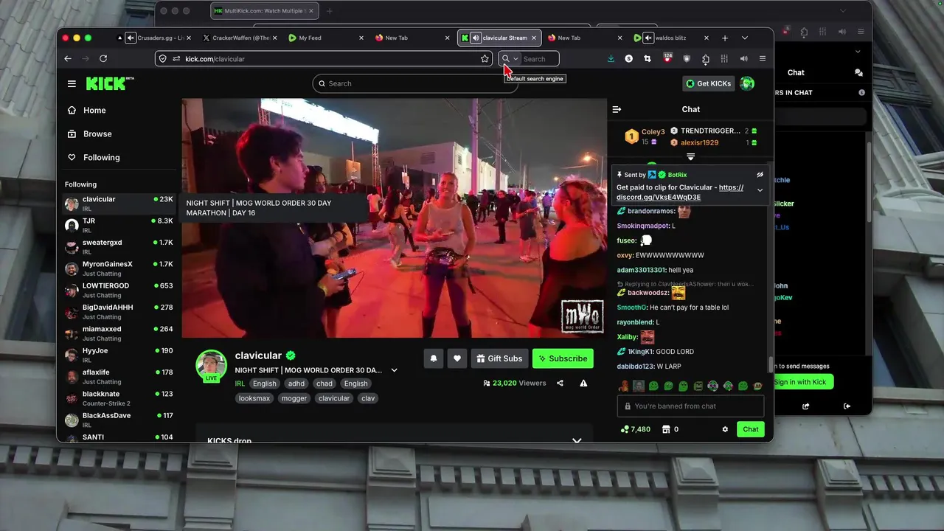The width and height of the screenshot is (944, 531).
Task: Open Browse in Kick sidebar
Action: click(x=97, y=134)
